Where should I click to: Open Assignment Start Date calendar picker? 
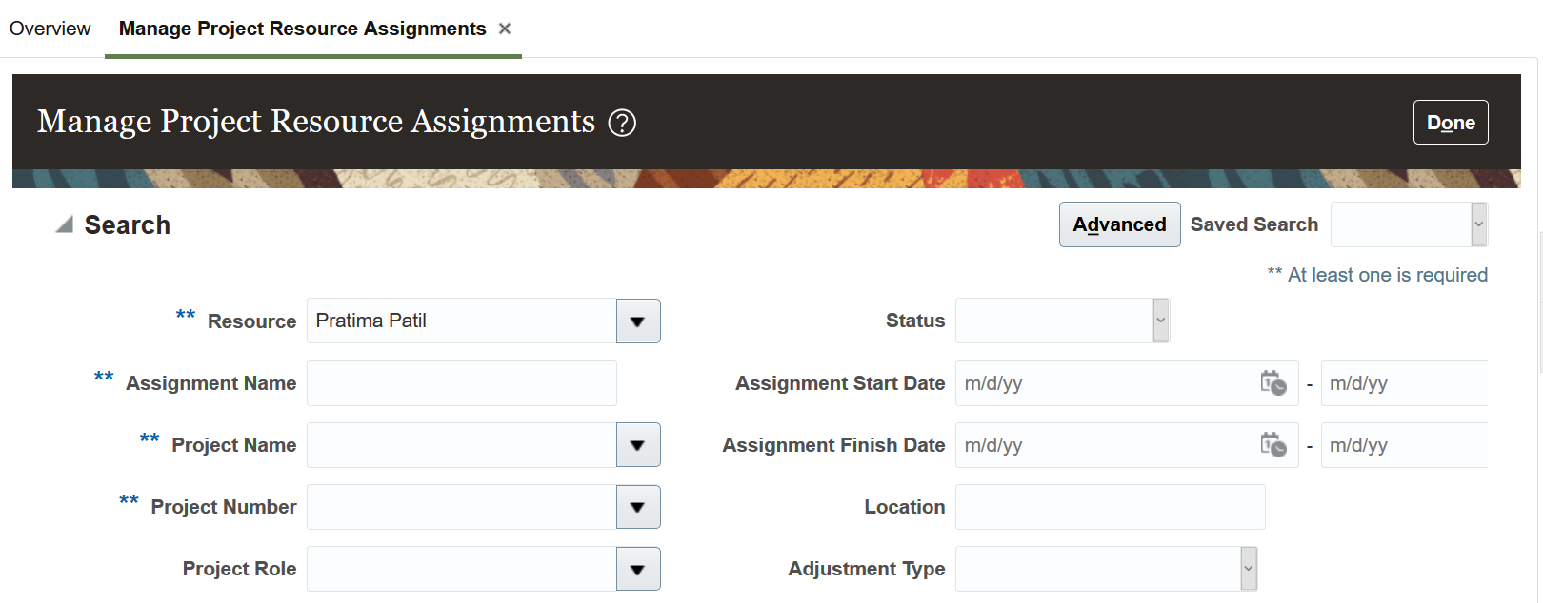[x=1272, y=383]
